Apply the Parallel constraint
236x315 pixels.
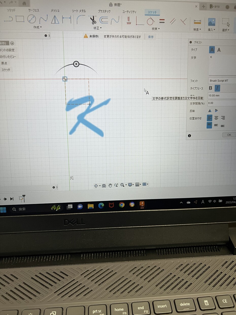coord(173,22)
